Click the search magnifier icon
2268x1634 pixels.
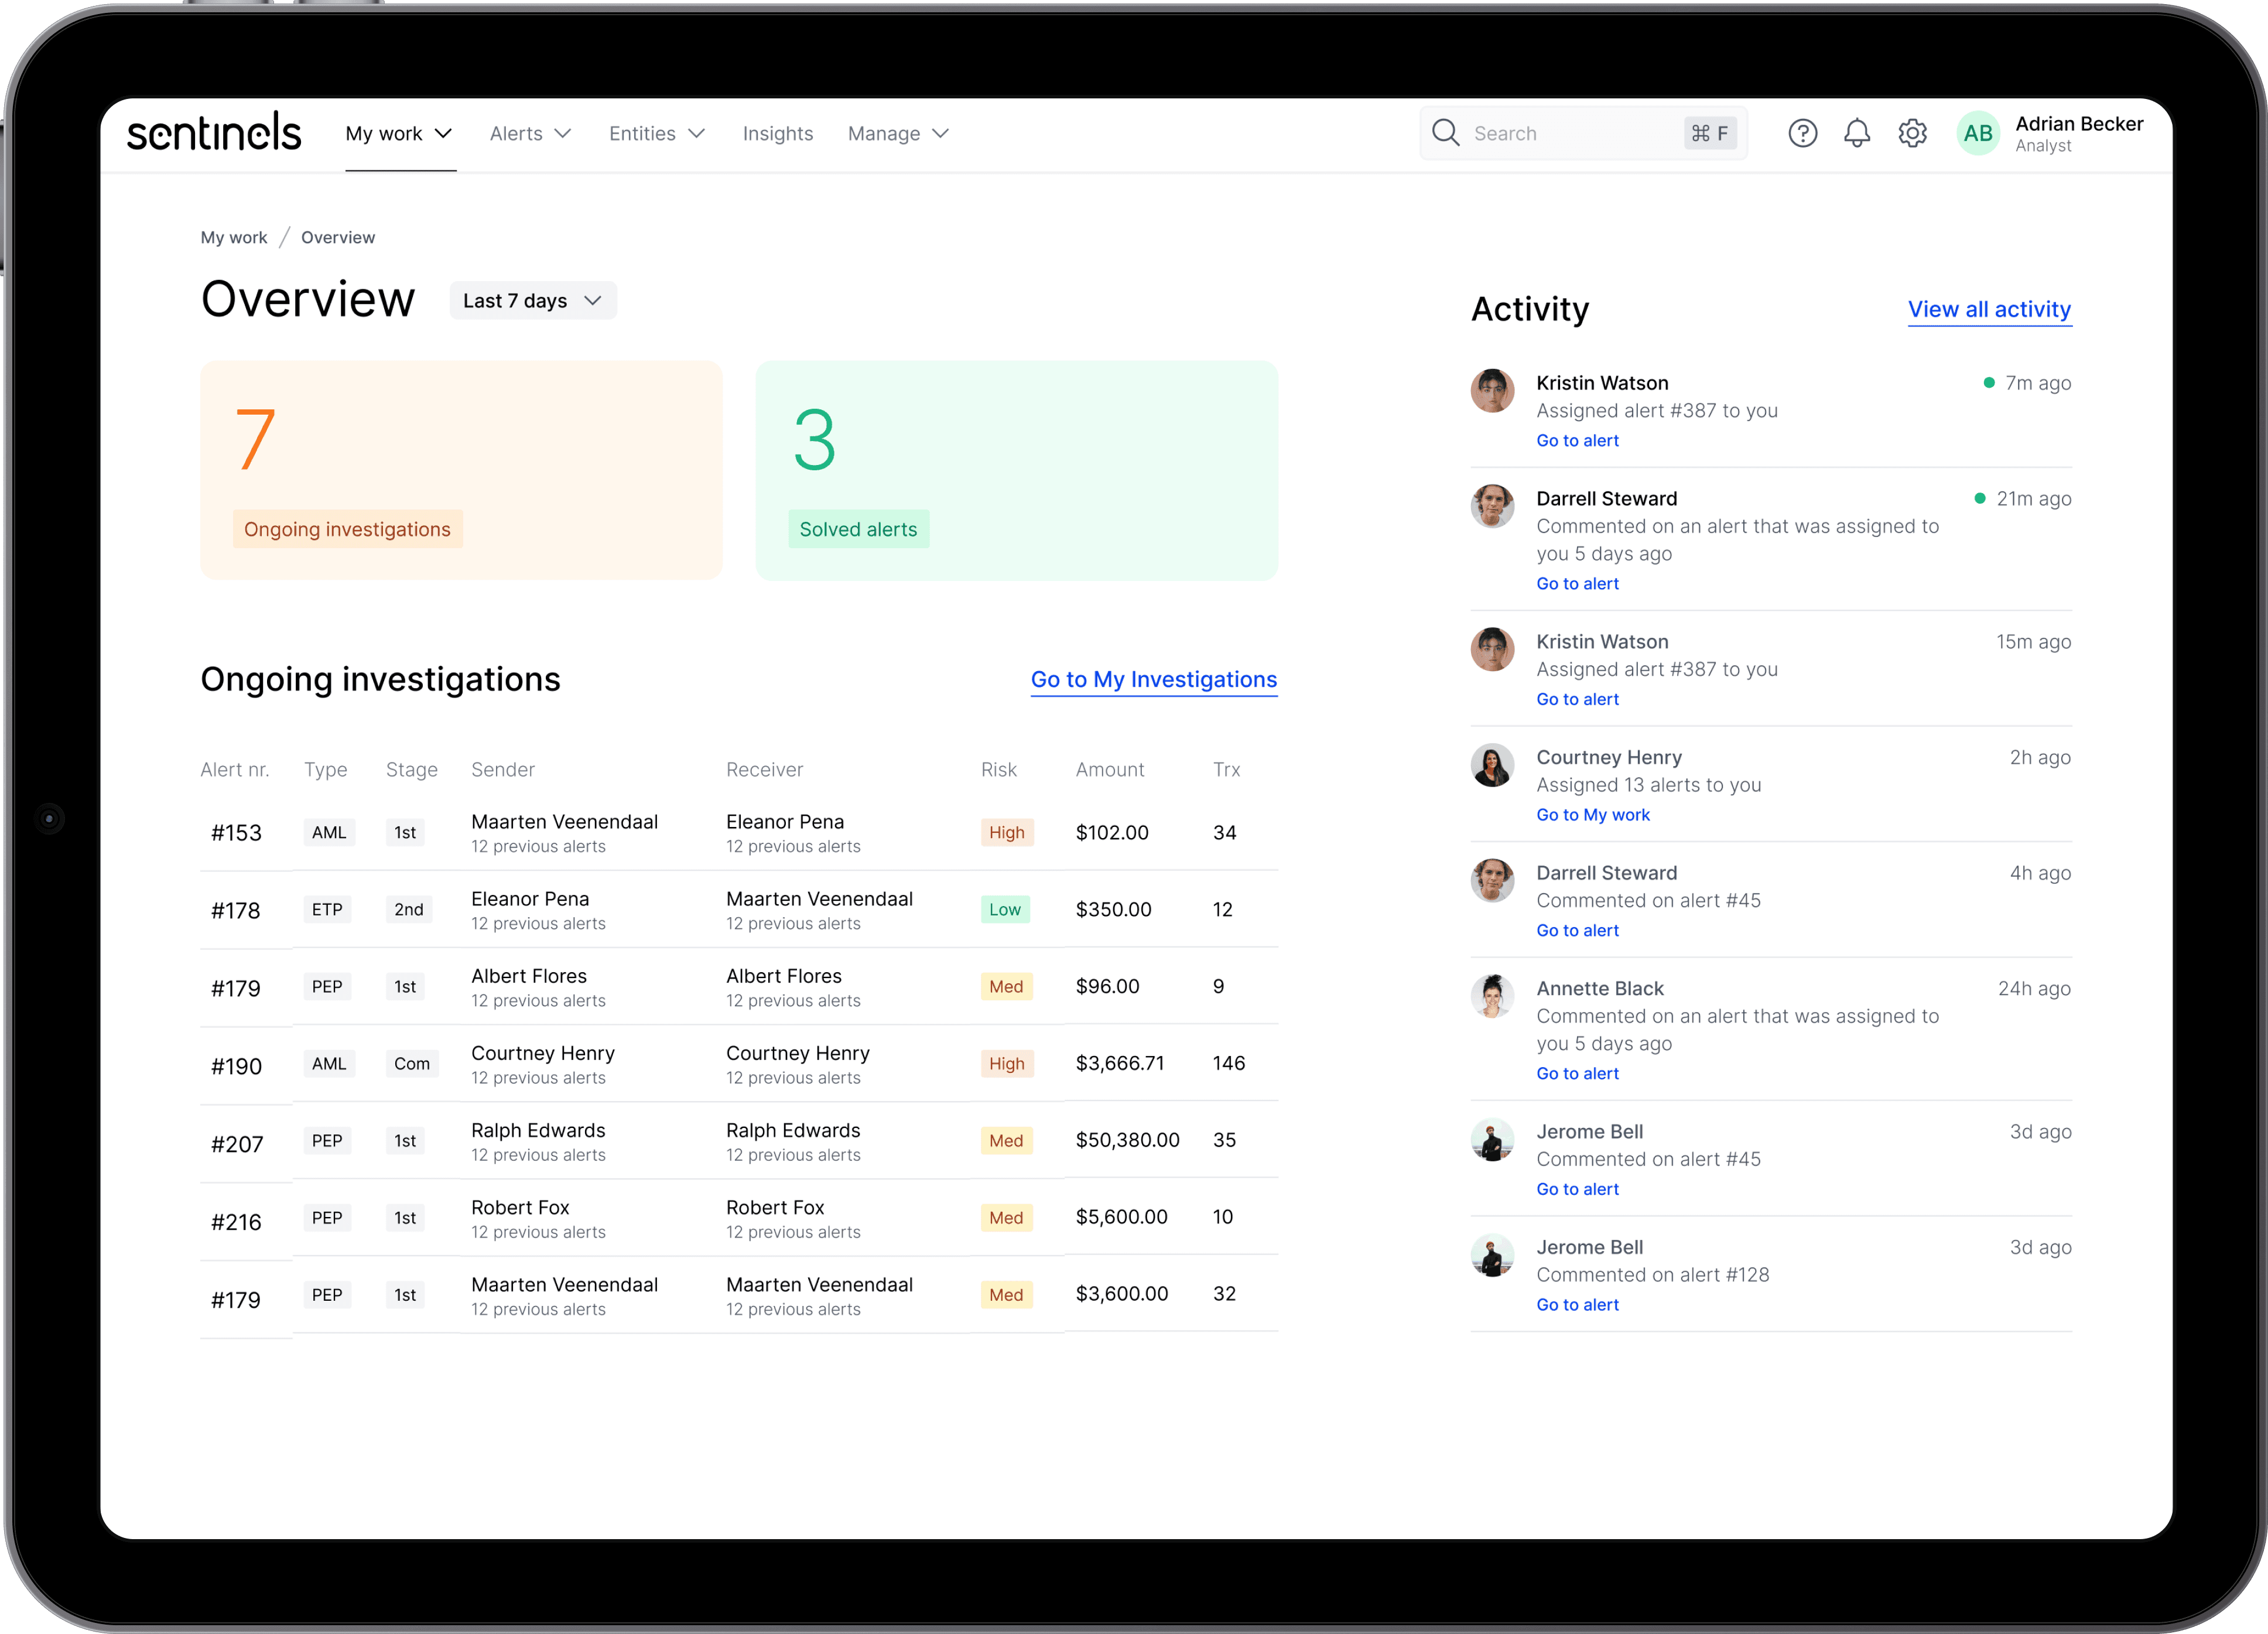(1445, 133)
